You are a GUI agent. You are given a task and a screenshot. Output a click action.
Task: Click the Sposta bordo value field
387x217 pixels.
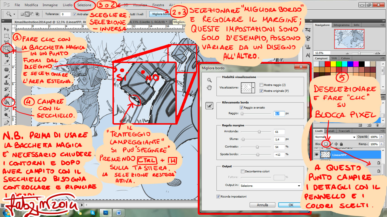279,155
